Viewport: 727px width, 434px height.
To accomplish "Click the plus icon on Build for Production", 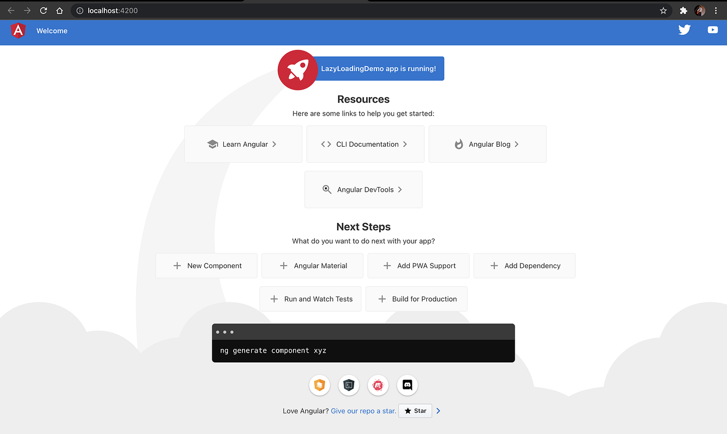I will pos(382,299).
